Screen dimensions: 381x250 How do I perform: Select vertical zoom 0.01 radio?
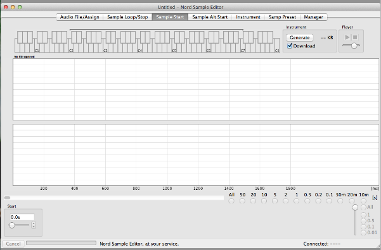[363, 233]
